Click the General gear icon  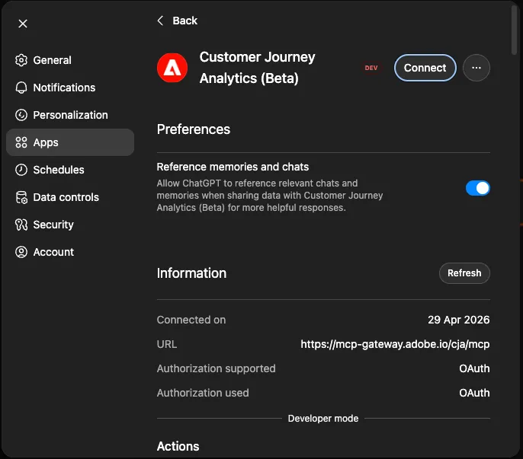[x=21, y=60]
